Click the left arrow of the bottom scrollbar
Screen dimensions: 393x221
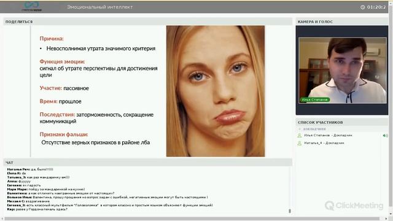(x=2, y=219)
